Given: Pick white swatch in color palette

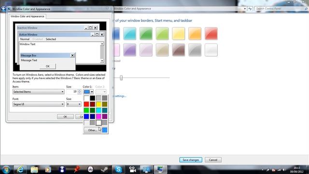Looking at the screenshot, I should pyautogui.click(x=86, y=98).
